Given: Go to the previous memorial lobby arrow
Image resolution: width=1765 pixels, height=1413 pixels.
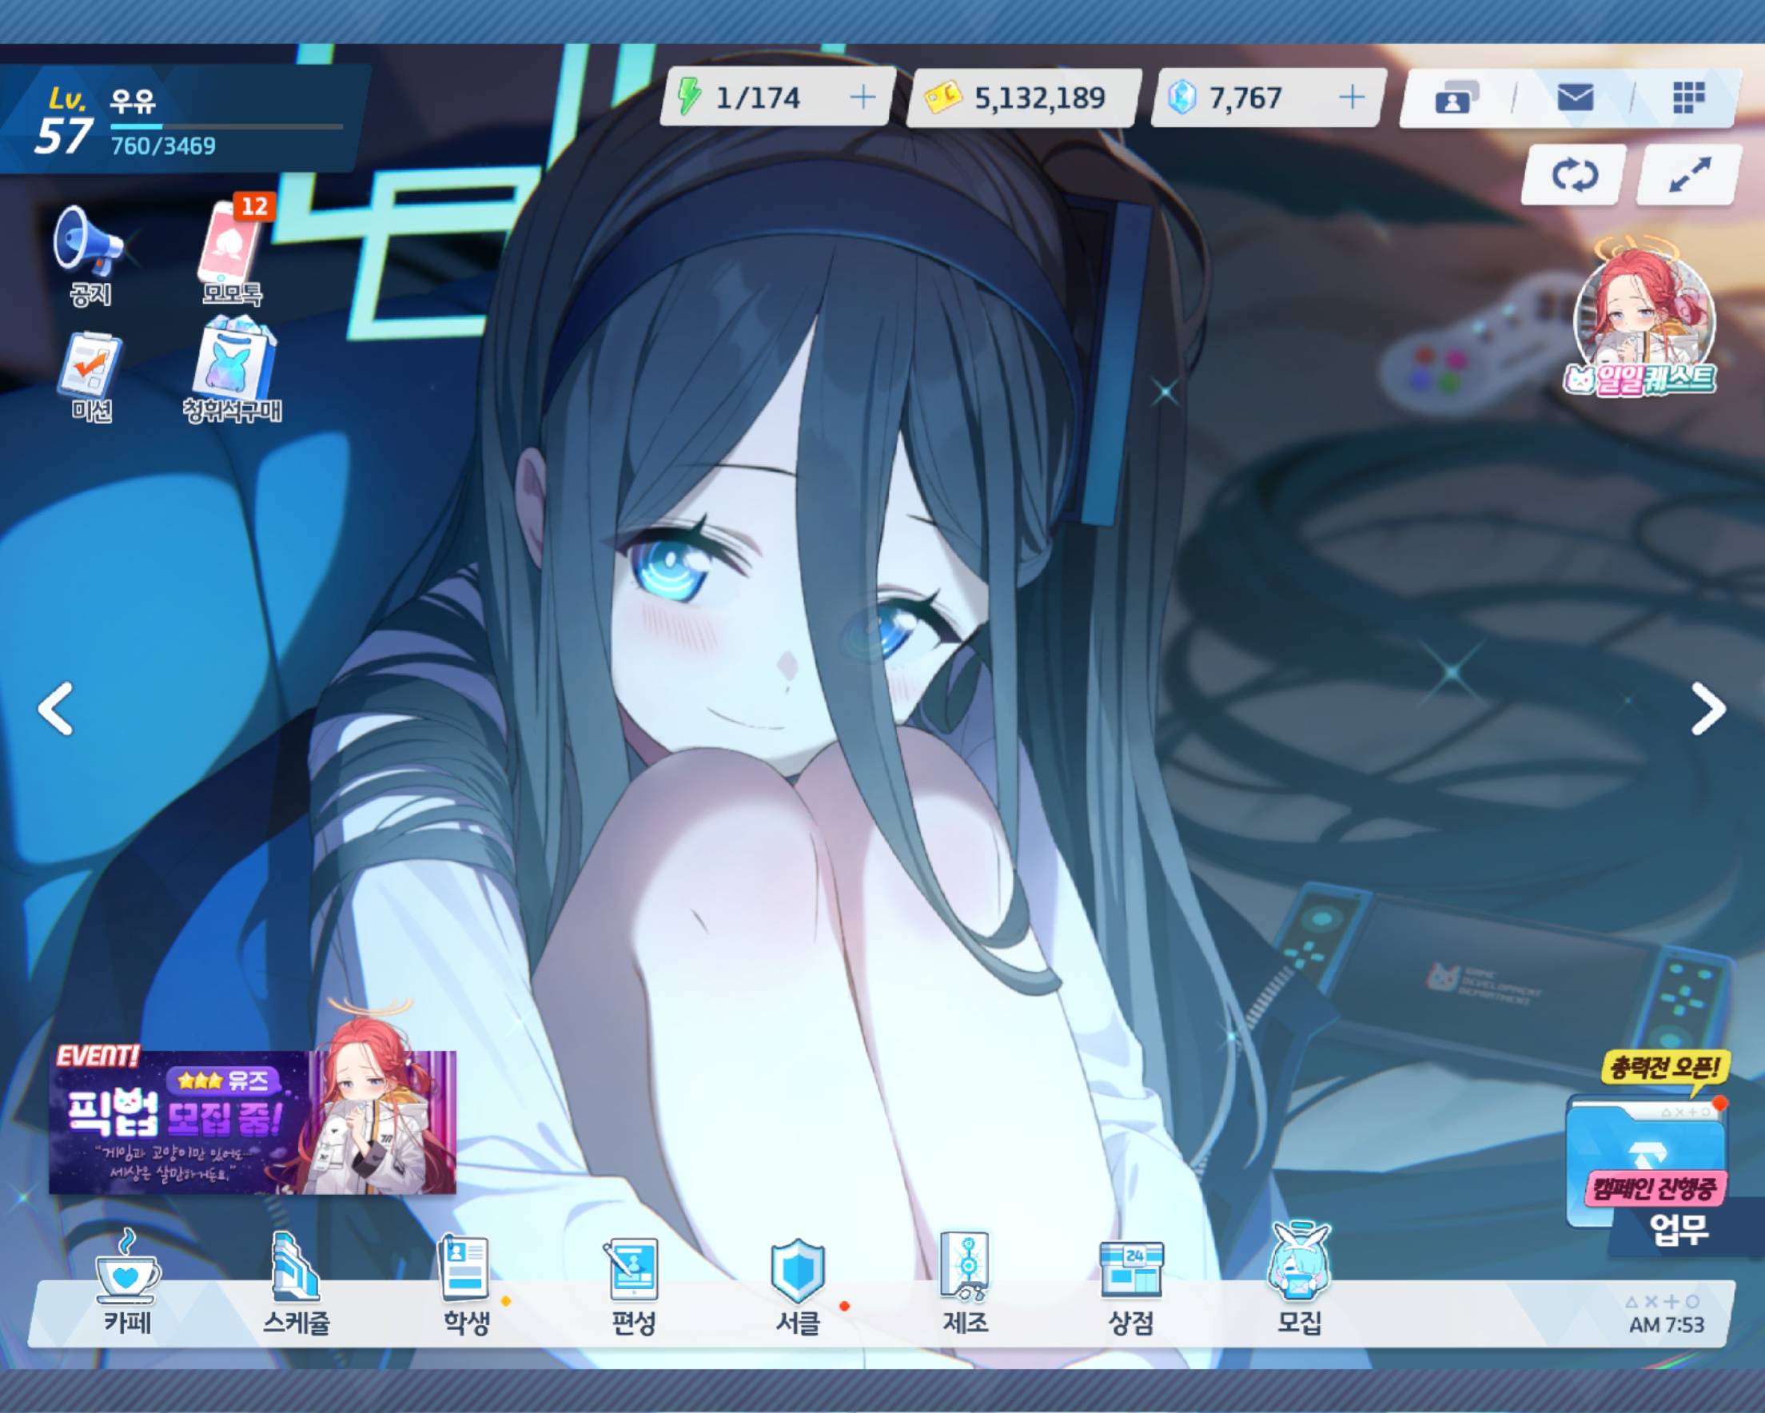Looking at the screenshot, I should pyautogui.click(x=56, y=708).
